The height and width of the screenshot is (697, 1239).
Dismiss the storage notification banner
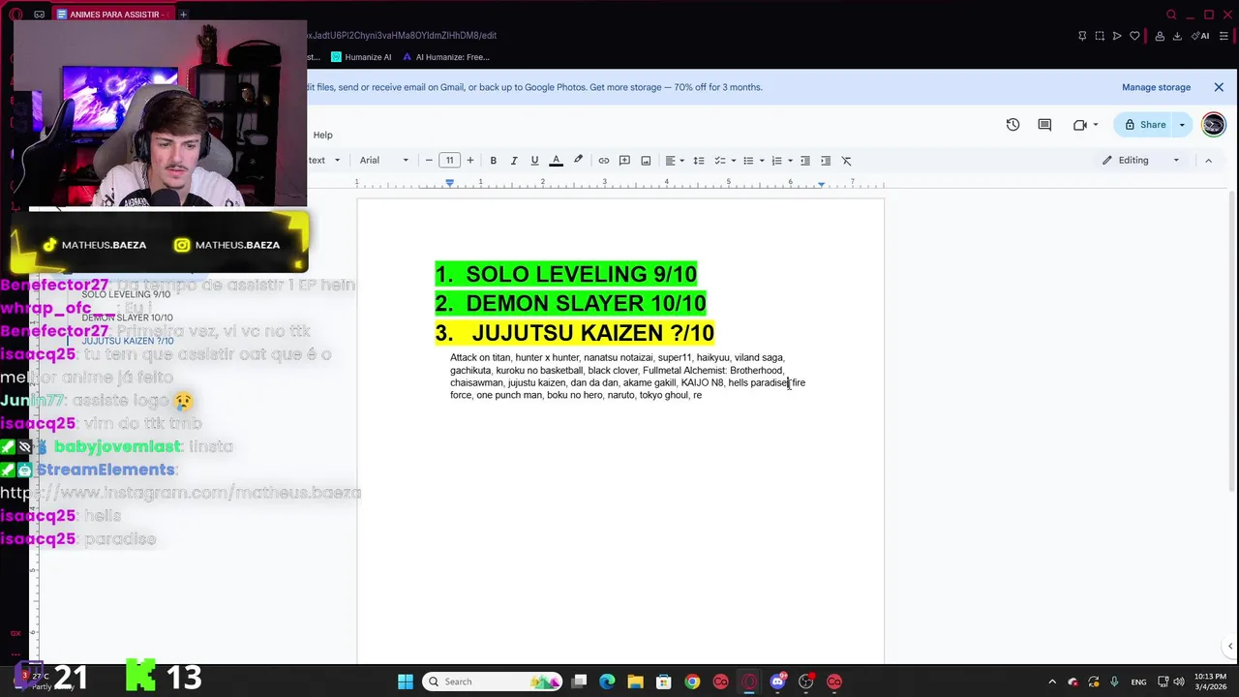pos(1219,87)
